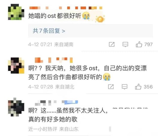
Task: Reply to the 07:28 comment via bubble icon
Action: point(125,87)
